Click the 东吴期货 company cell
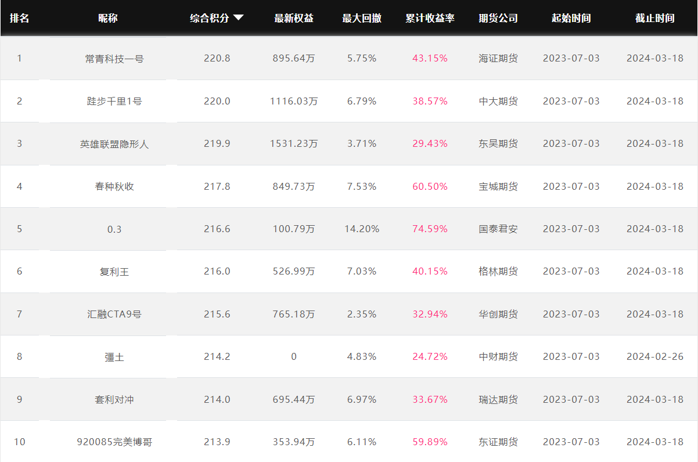Viewport: 698px width, 462px height. (x=498, y=143)
